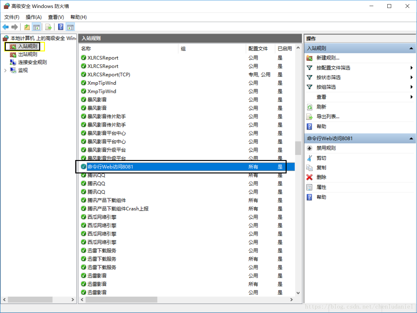
Task: Click 帮助 under the 命令行Web访问8081 actions section
Action: click(321, 197)
